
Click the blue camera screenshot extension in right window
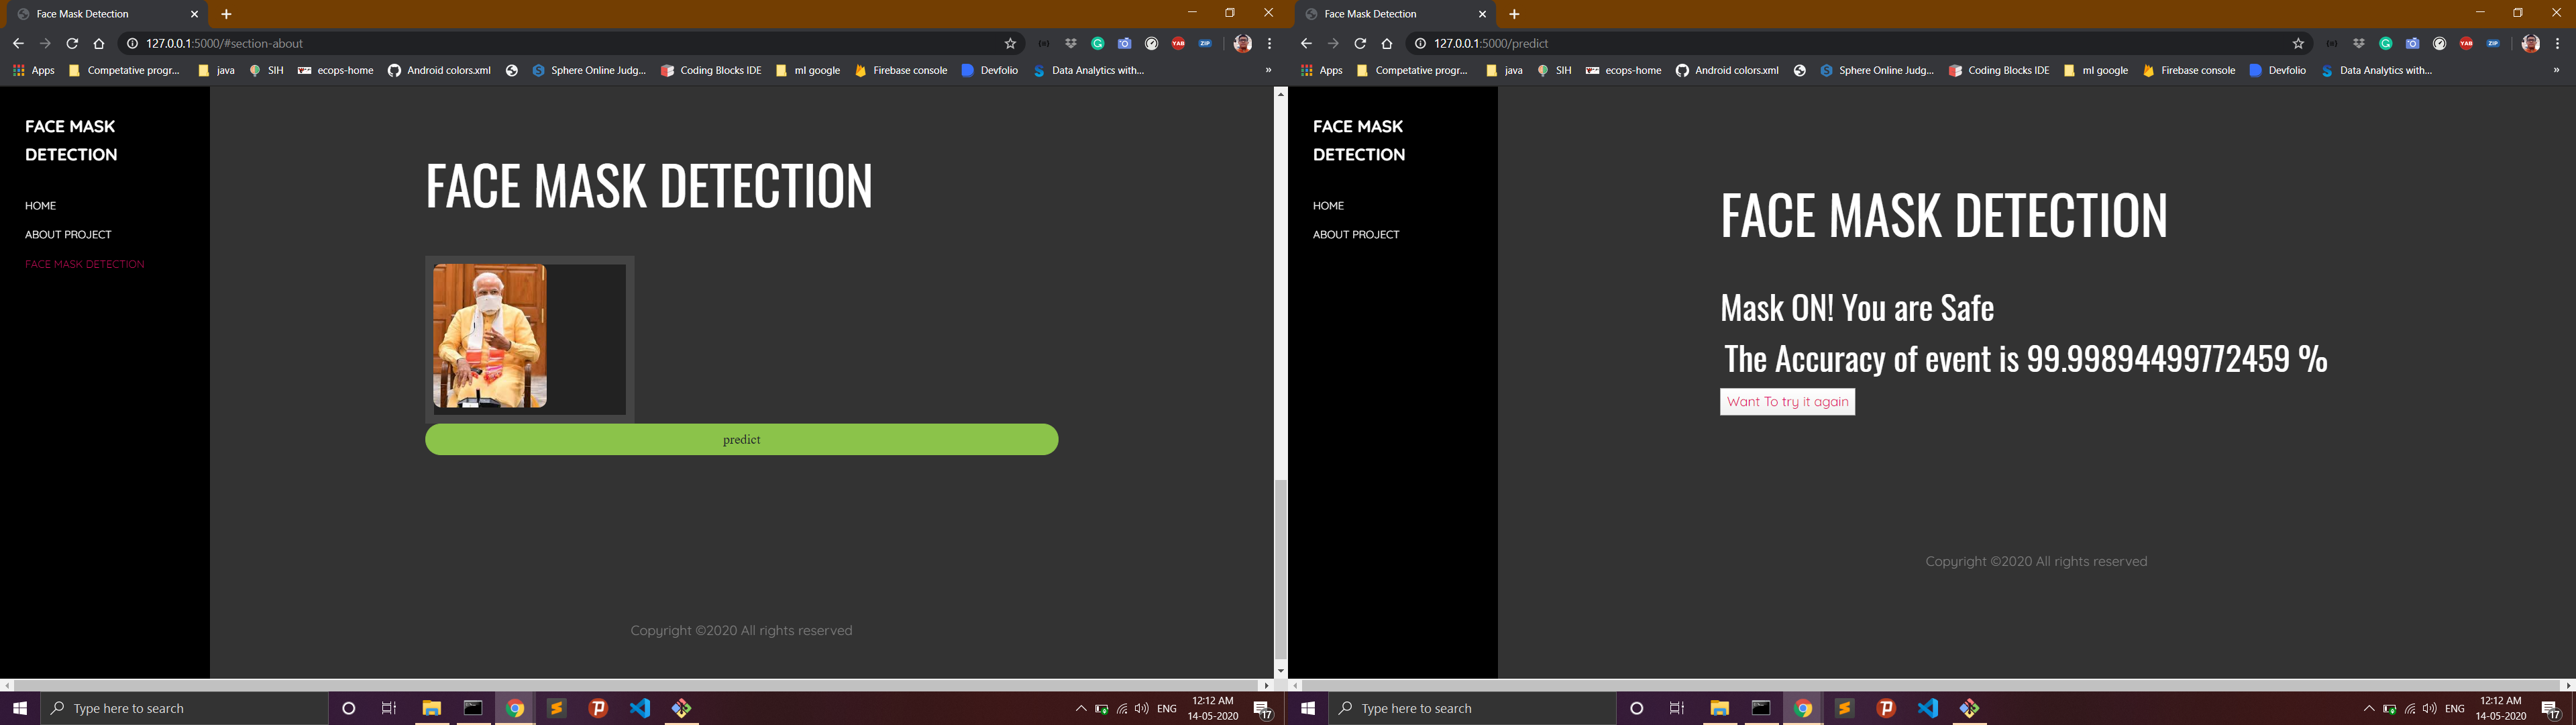(2412, 43)
